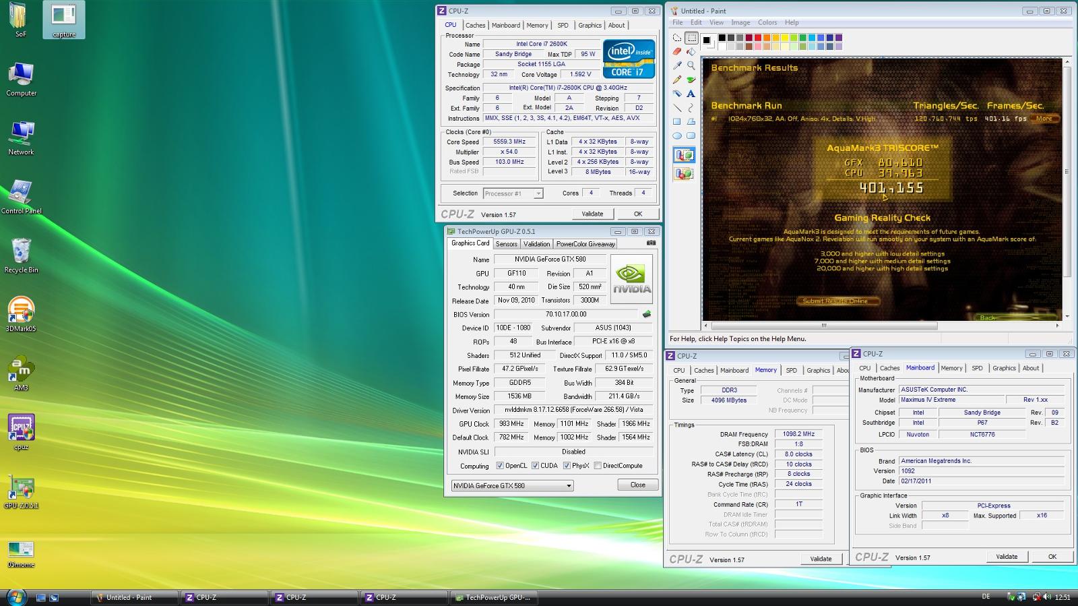
Task: Select the Pencil tool in Paint
Action: click(x=677, y=80)
